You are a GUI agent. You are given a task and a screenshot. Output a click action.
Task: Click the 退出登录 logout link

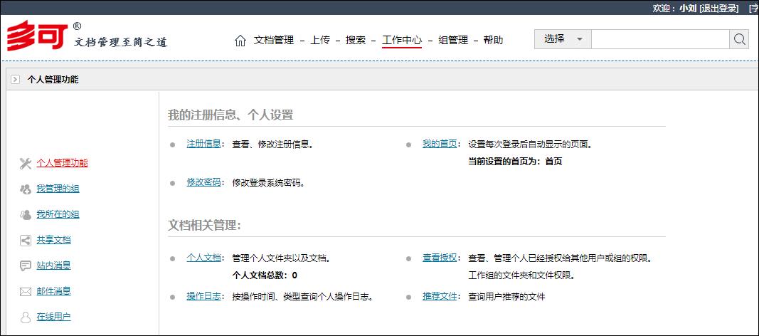click(719, 9)
